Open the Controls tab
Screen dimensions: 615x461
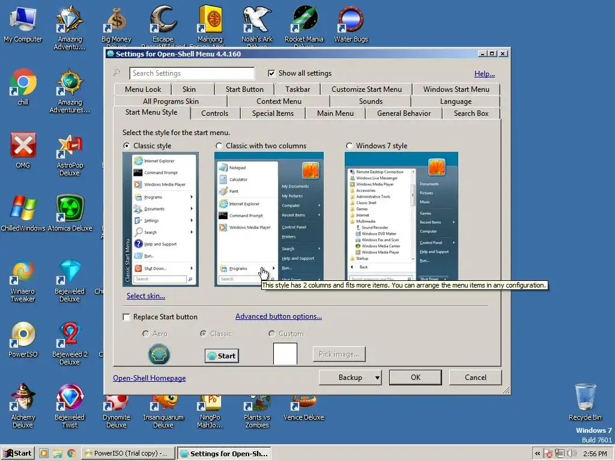(214, 113)
